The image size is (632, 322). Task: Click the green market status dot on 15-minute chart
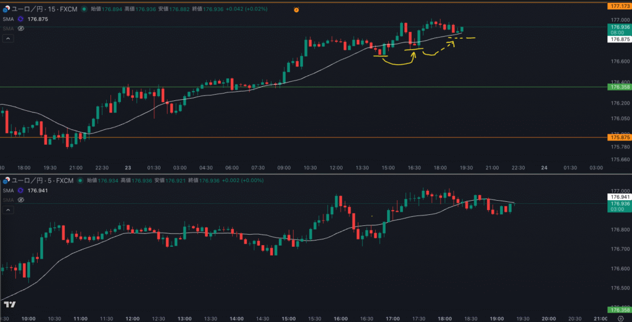pyautogui.click(x=85, y=10)
